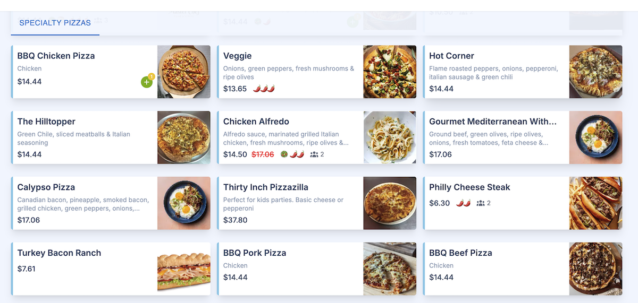Click the BBQ Pork Pizza name
Viewport: 638px width, 303px height.
(x=255, y=253)
